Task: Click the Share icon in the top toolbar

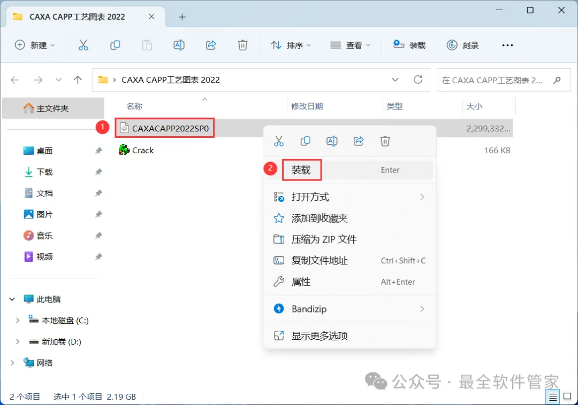Action: point(211,45)
